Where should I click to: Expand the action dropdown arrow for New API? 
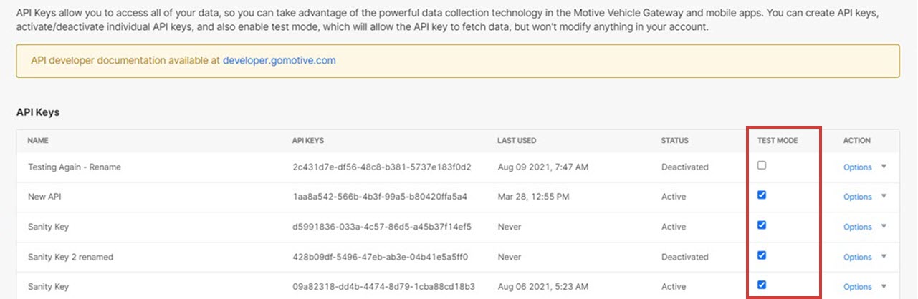click(x=884, y=197)
